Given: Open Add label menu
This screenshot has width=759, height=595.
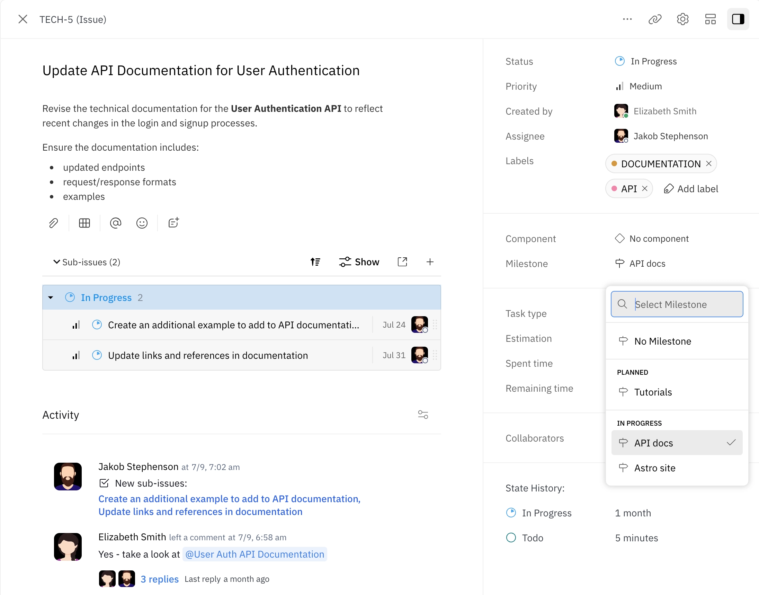Looking at the screenshot, I should tap(689, 188).
